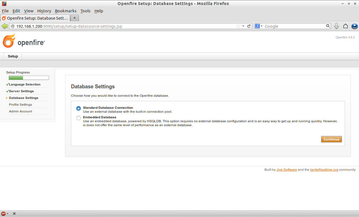359x217 pixels.
Task: Click the Openfire flame logo
Action: [x=9, y=41]
